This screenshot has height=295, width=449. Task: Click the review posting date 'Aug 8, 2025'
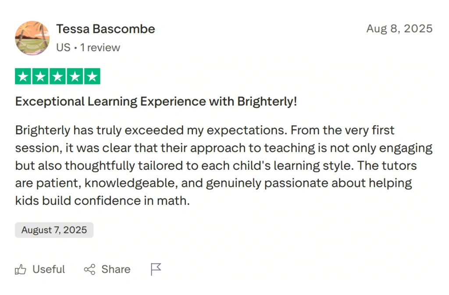pyautogui.click(x=399, y=29)
